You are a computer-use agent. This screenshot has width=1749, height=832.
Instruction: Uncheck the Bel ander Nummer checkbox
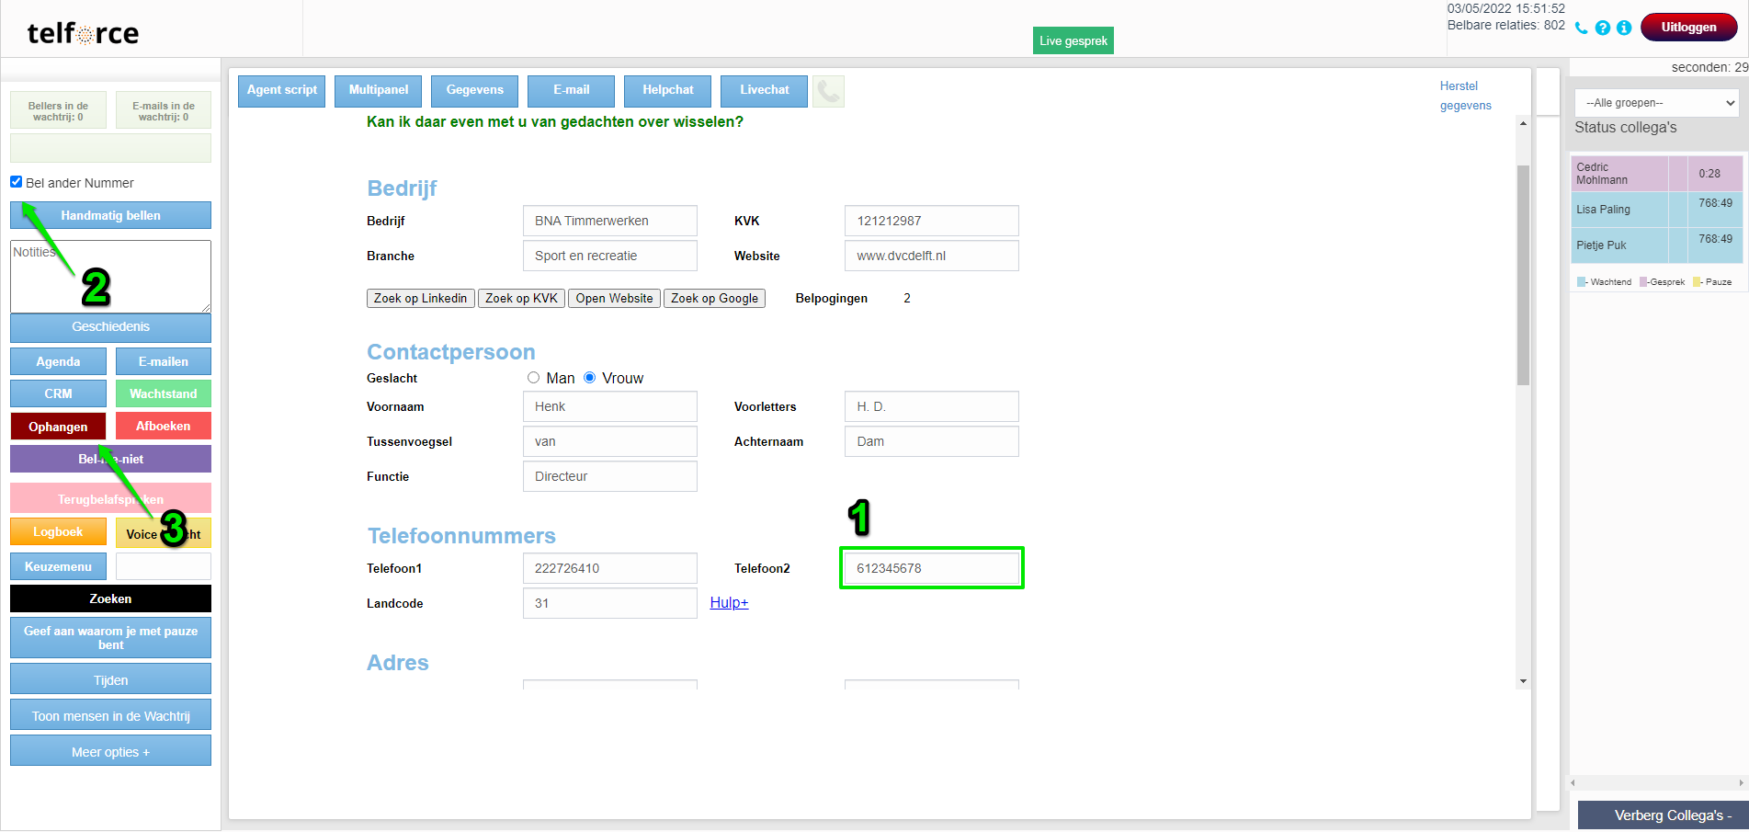[x=17, y=182]
